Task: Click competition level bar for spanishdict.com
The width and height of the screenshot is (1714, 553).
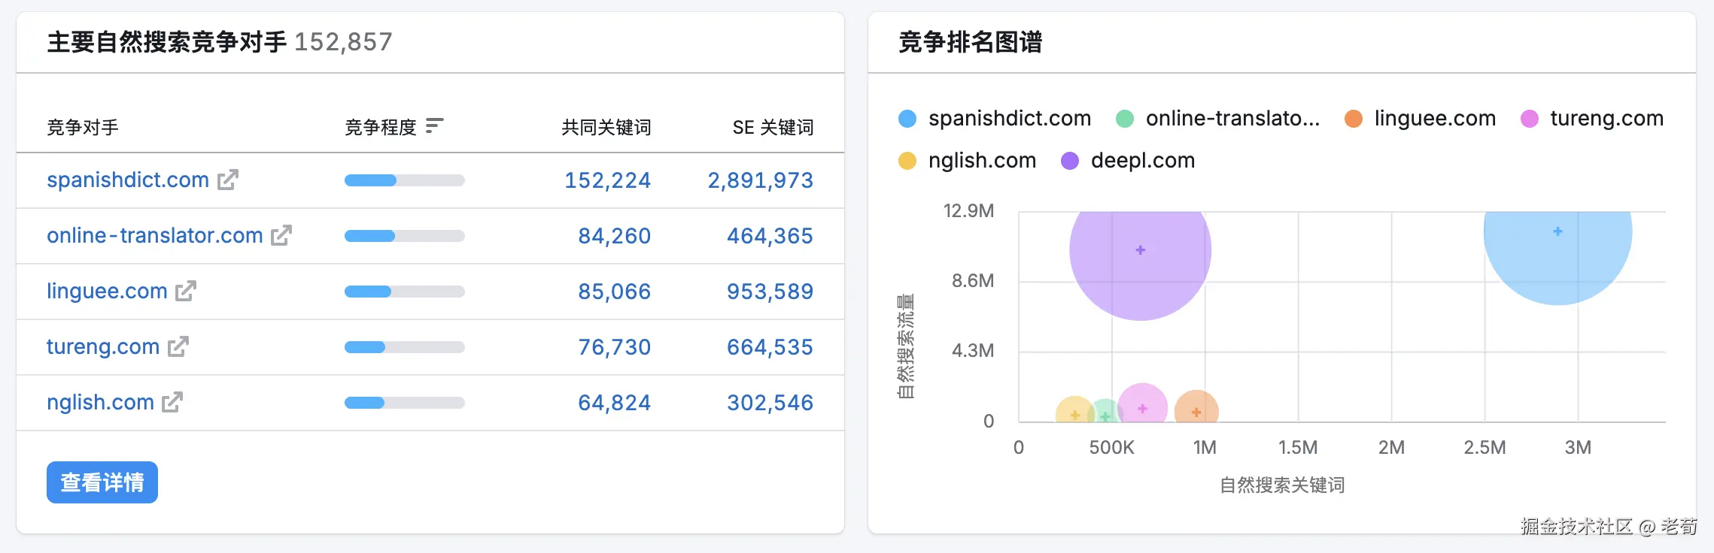Action: (405, 180)
